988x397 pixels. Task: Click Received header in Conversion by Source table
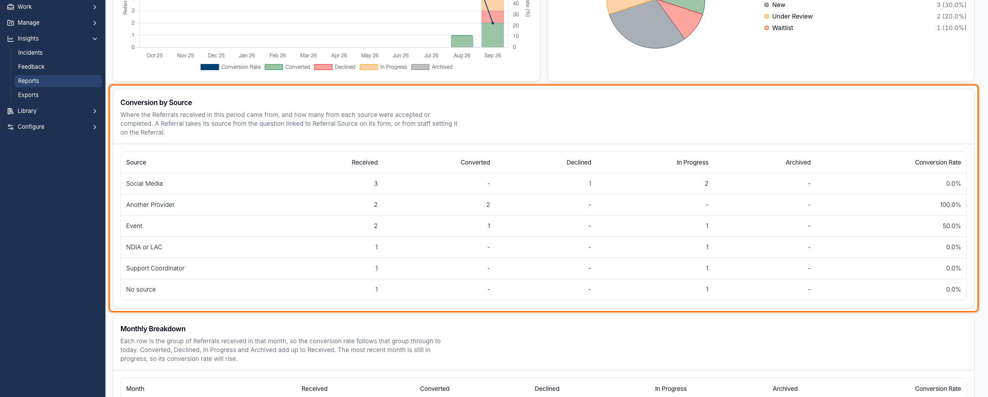point(364,162)
